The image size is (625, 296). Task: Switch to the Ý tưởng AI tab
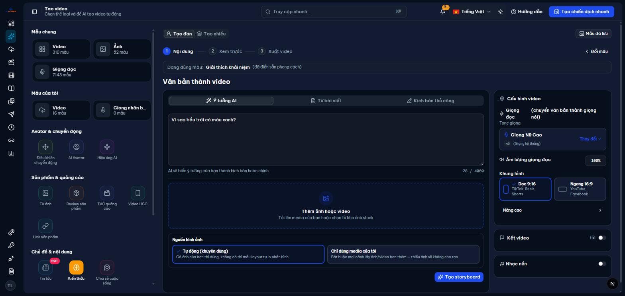[x=221, y=101]
